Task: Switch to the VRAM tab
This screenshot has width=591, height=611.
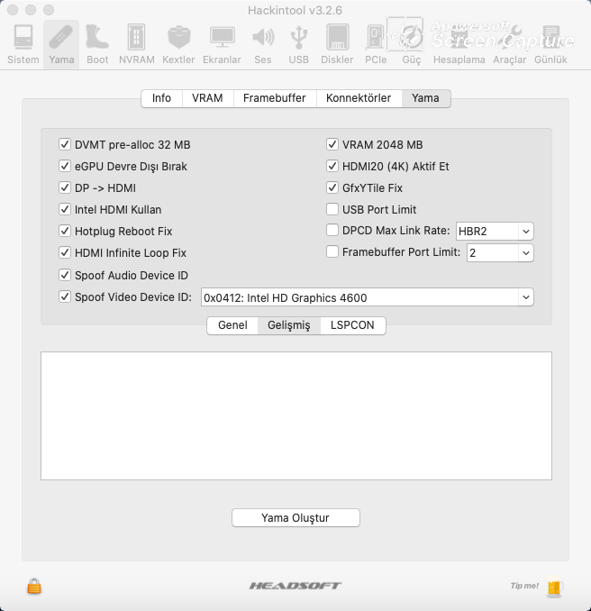Action: (207, 98)
